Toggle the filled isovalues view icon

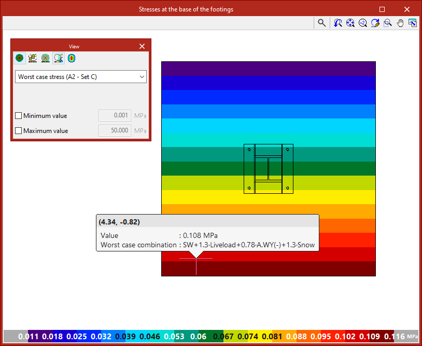point(20,58)
